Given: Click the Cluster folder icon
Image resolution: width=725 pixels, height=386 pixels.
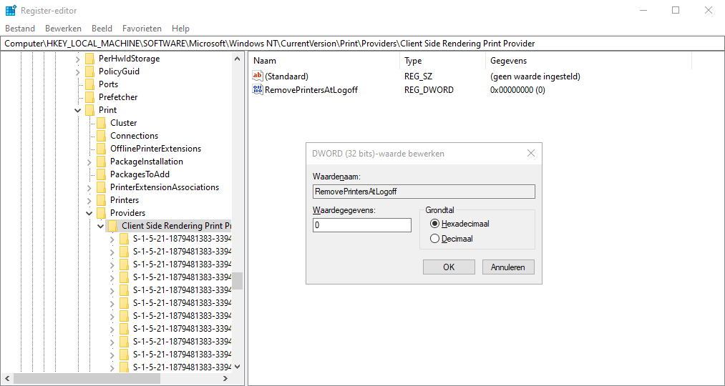Looking at the screenshot, I should 101,123.
